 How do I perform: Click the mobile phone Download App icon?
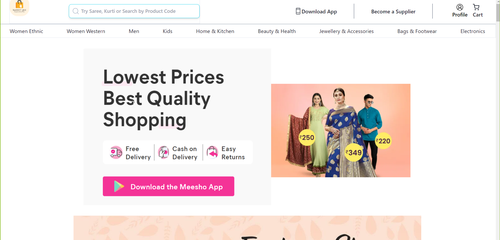[298, 11]
